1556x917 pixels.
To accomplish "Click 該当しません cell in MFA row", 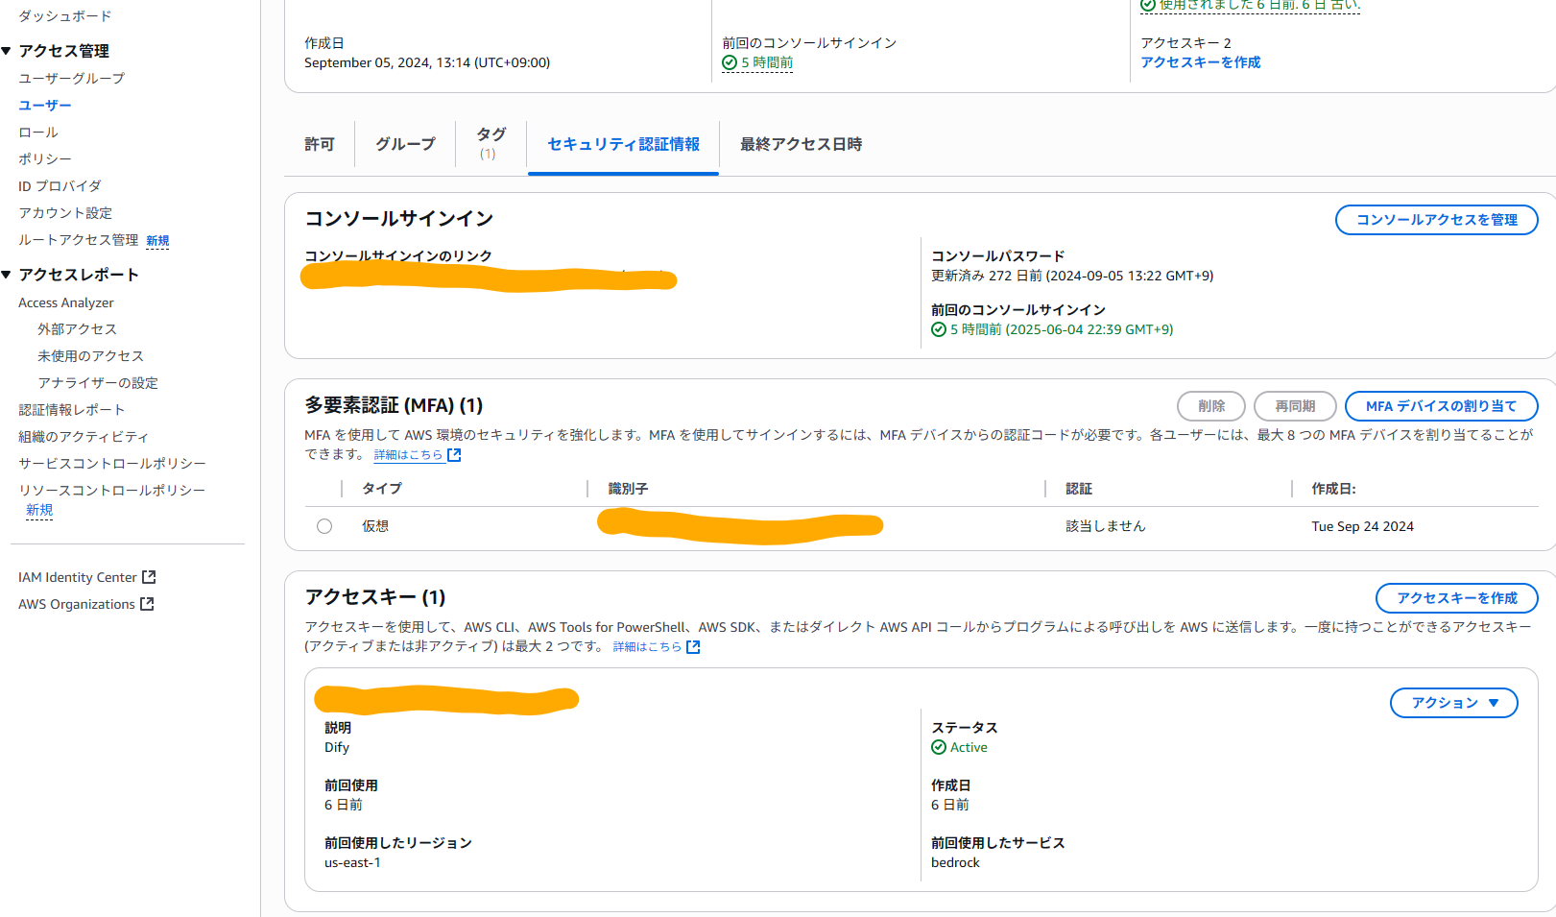I will pos(1106,526).
